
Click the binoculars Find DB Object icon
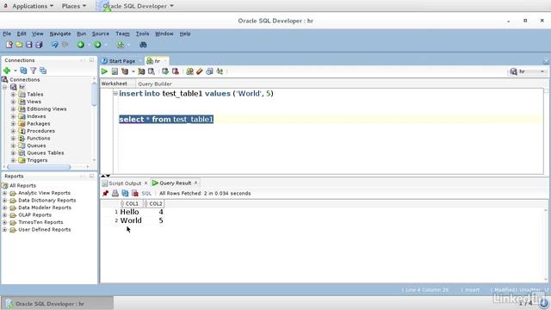coord(143,45)
